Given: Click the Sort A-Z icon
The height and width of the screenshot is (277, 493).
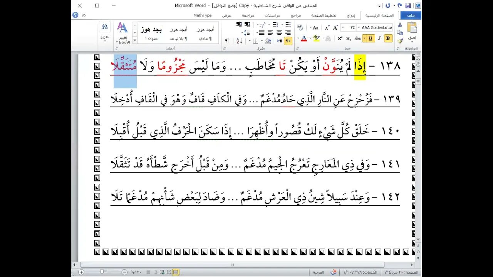Looking at the screenshot, I should (x=239, y=41).
